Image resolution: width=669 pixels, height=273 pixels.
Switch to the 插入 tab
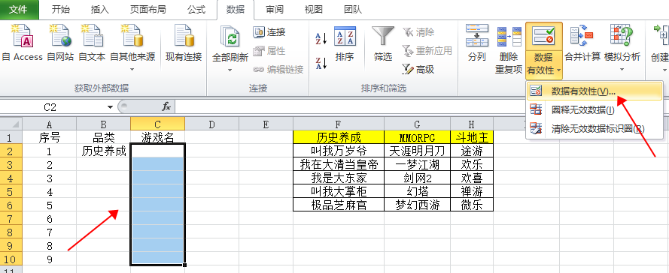(x=100, y=9)
